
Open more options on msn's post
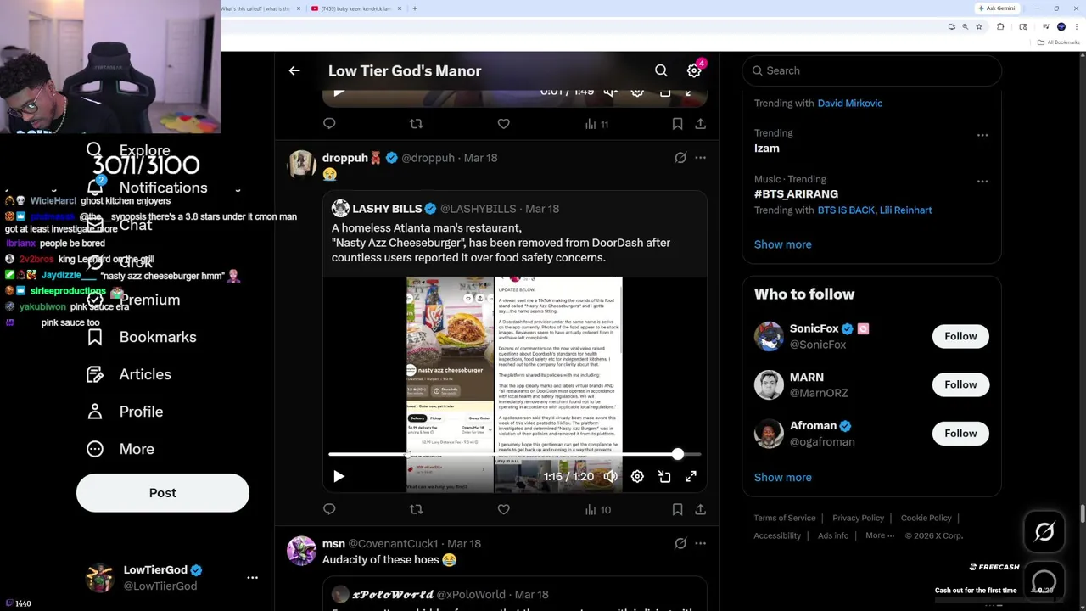tap(700, 543)
